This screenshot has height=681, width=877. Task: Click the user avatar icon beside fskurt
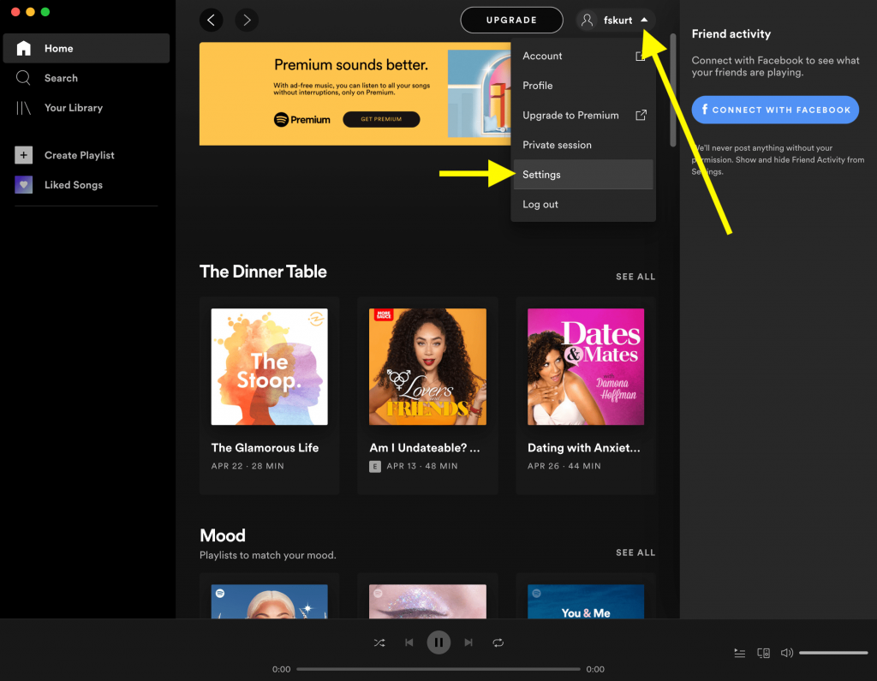click(587, 21)
